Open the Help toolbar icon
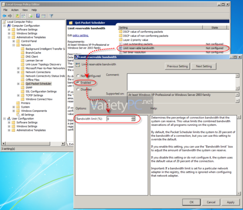The width and height of the screenshot is (243, 210). (x=38, y=16)
